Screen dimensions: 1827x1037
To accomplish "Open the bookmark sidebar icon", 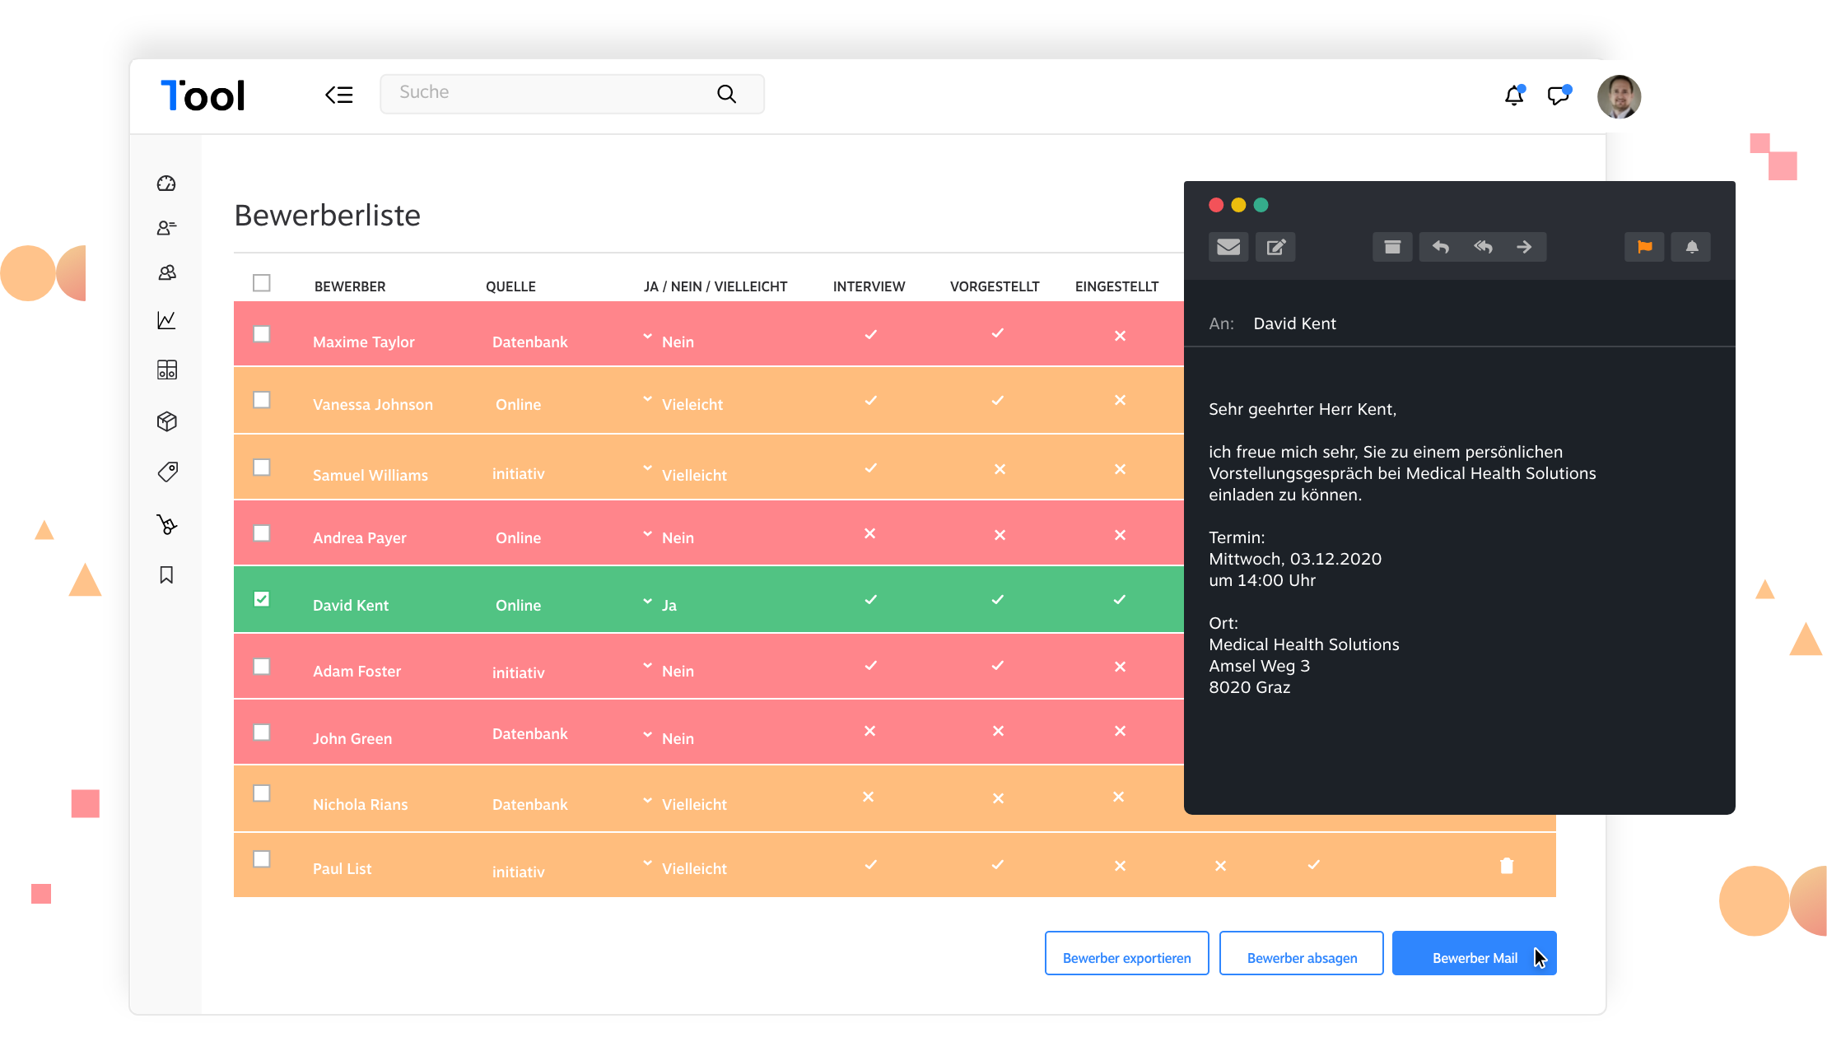I will (x=166, y=574).
